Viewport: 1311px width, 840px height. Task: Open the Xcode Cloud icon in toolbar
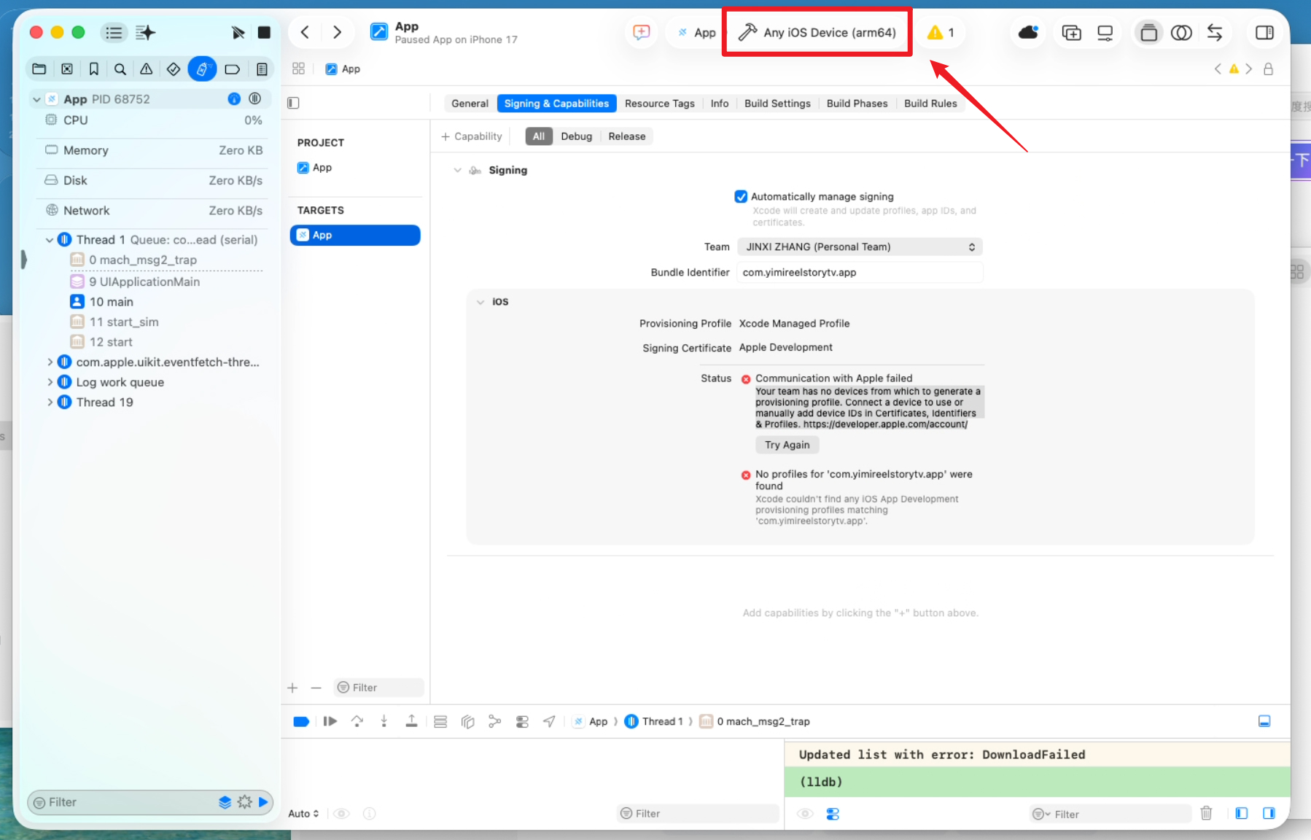[1028, 32]
